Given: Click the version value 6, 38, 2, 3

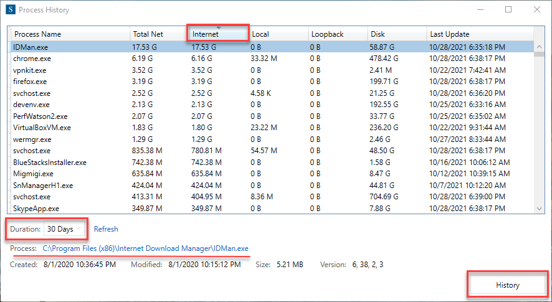Looking at the screenshot, I should coord(368,265).
